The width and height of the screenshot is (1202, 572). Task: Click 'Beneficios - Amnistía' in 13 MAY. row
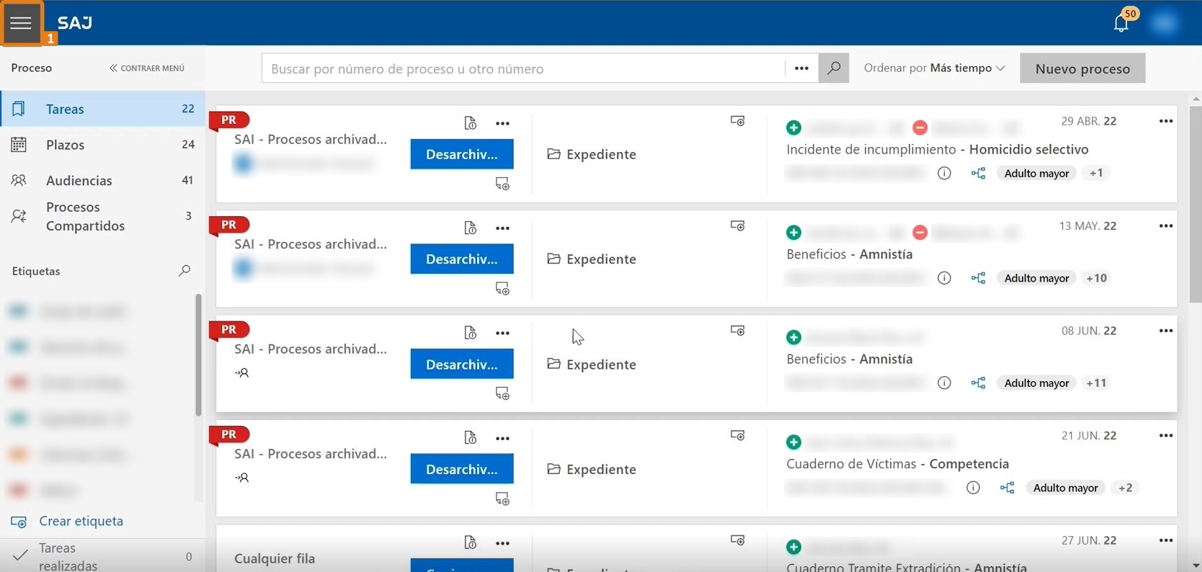point(850,254)
